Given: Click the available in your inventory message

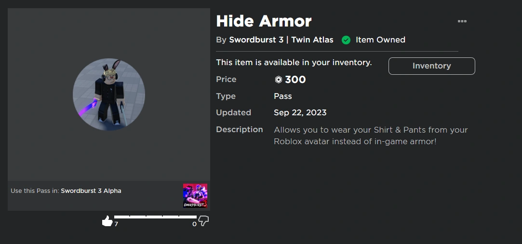Looking at the screenshot, I should (x=294, y=62).
